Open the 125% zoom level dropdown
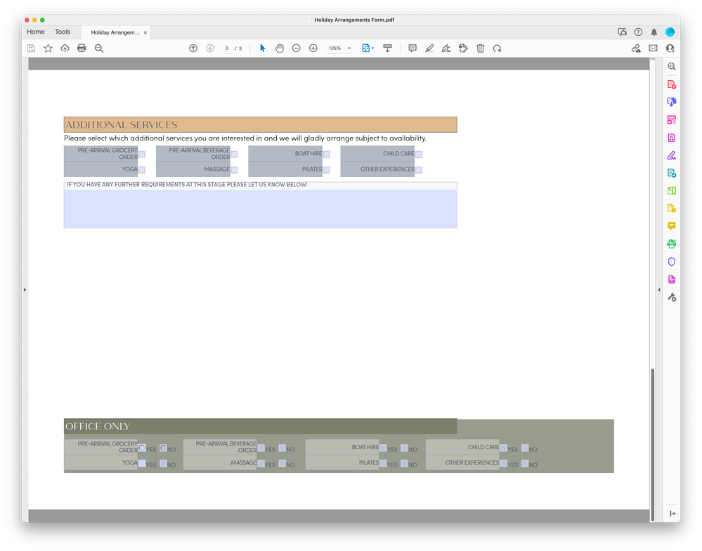The image size is (702, 551). coord(339,48)
